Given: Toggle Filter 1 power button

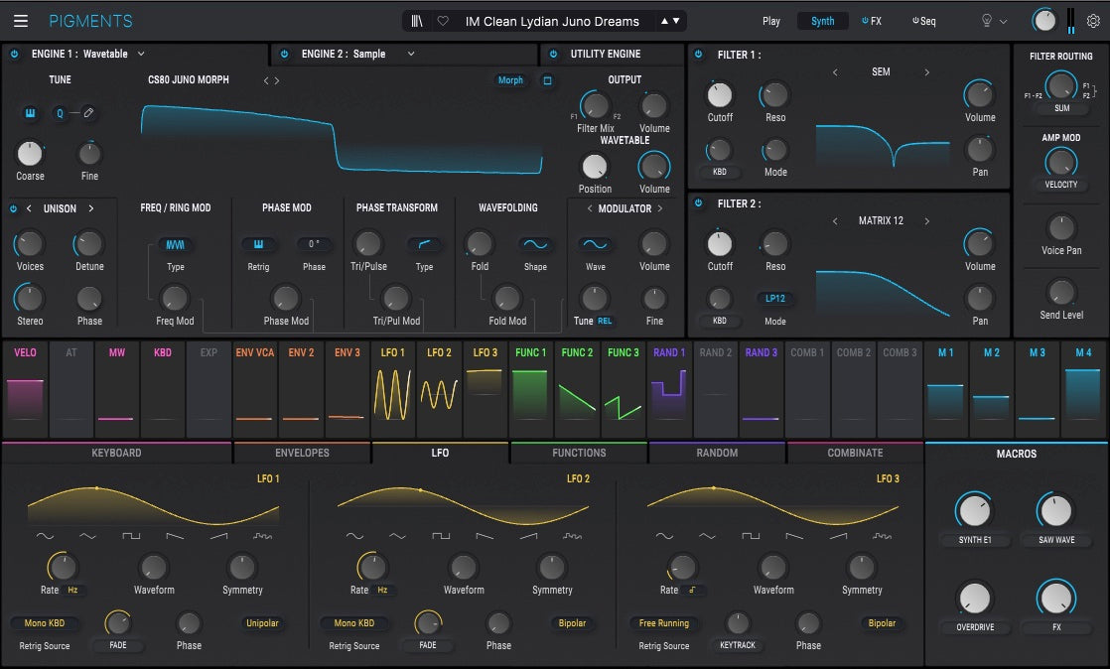Looking at the screenshot, I should pyautogui.click(x=699, y=55).
